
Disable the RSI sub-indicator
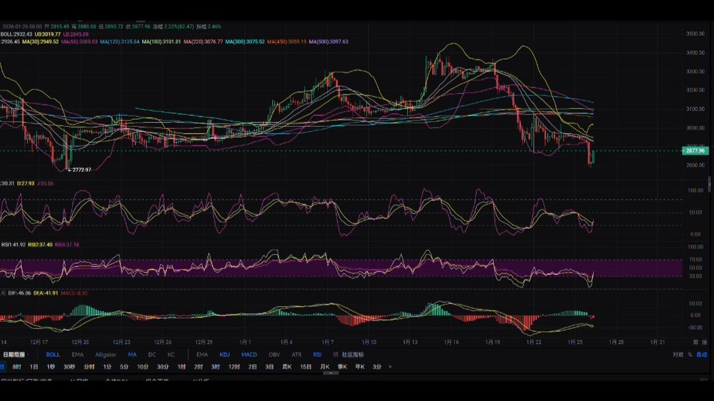pos(317,355)
